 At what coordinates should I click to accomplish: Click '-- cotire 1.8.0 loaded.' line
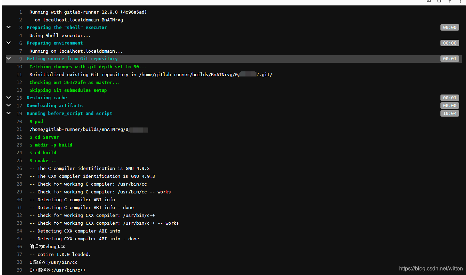pyautogui.click(x=60, y=255)
